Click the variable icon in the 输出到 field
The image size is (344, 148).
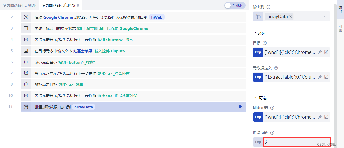tap(258, 16)
